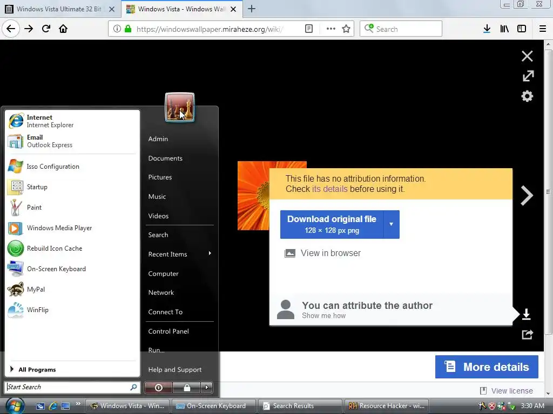Launch Windows Media Player
The height and width of the screenshot is (414, 553).
[x=72, y=228]
